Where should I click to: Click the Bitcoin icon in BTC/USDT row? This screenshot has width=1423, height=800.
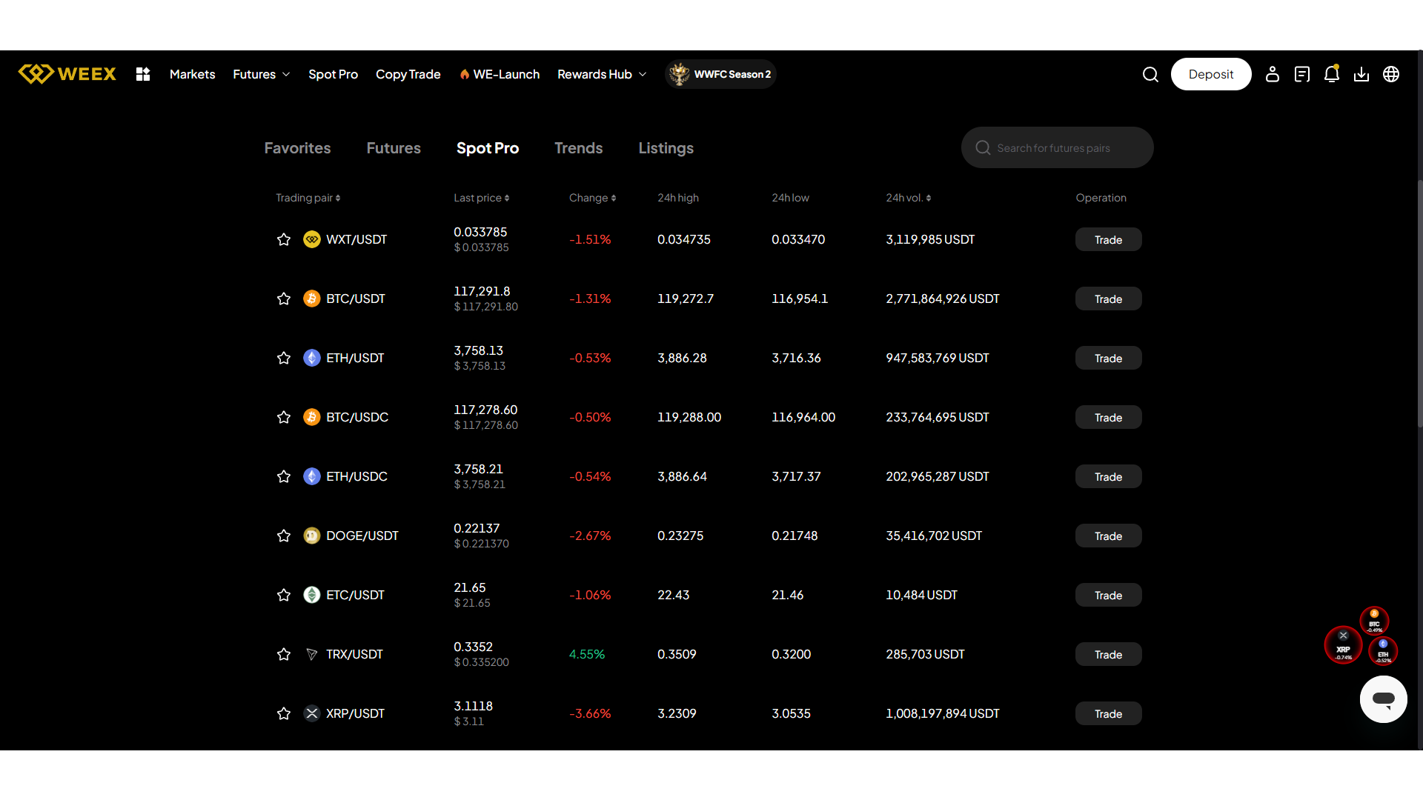312,299
